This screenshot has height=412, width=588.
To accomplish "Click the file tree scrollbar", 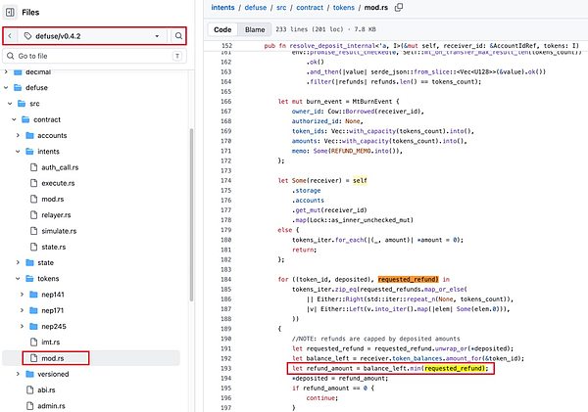I will 192,214.
